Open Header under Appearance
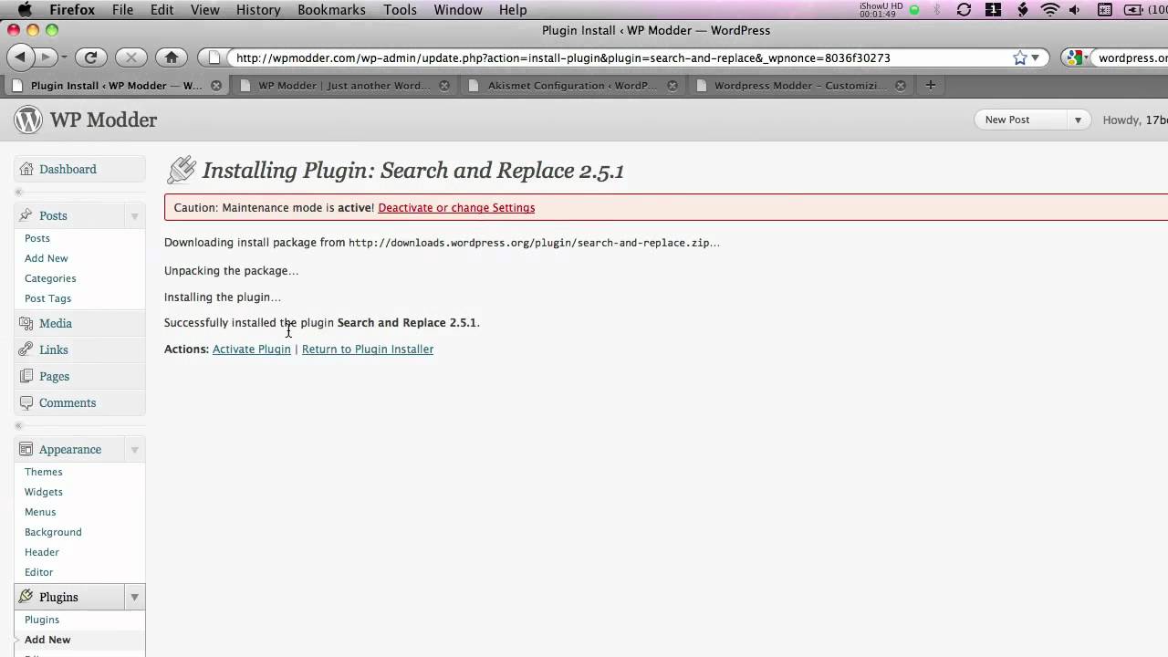Screen dimensions: 1168x657 coord(42,552)
